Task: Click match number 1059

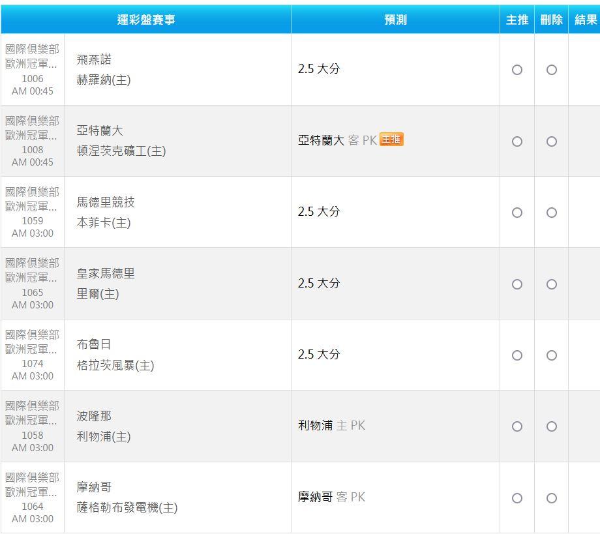Action: tap(33, 221)
